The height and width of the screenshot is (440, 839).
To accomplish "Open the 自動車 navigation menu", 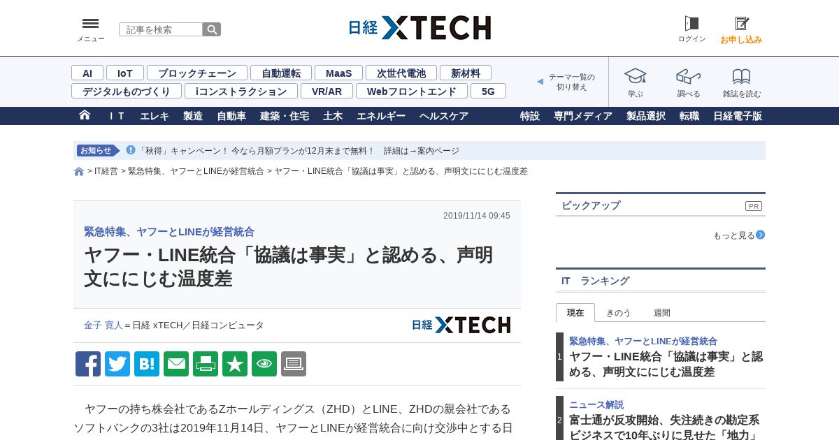I will tap(231, 116).
